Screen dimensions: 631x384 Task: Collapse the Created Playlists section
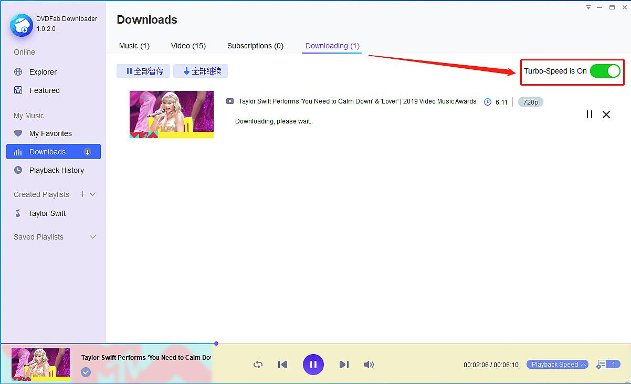point(93,194)
